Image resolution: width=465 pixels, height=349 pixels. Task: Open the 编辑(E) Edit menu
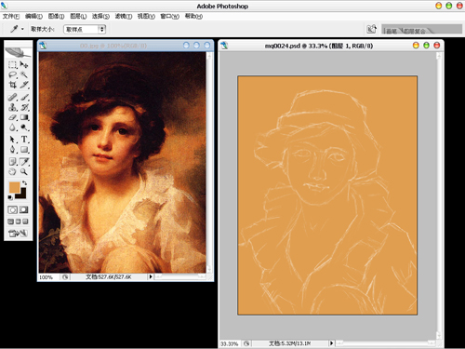point(33,16)
